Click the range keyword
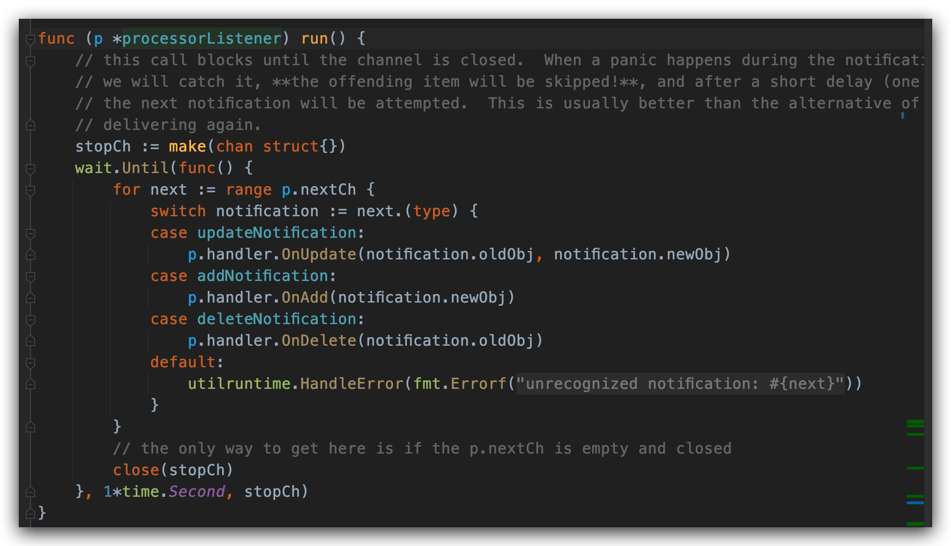The image size is (951, 546). click(x=248, y=190)
